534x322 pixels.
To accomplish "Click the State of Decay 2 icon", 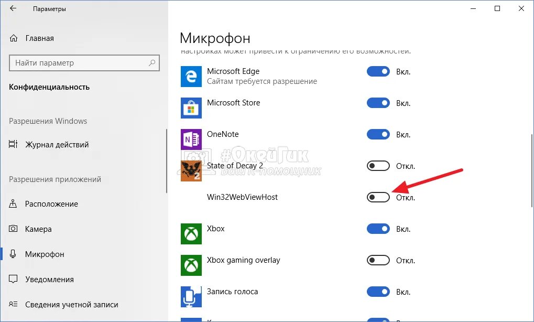I will pos(191,171).
